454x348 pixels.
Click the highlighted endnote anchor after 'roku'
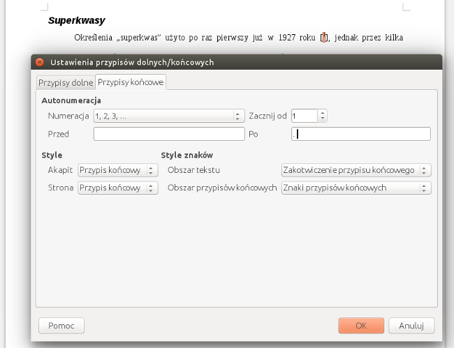point(323,38)
